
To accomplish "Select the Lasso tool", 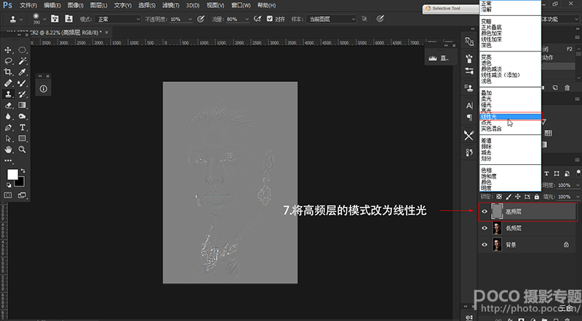I will click(8, 62).
